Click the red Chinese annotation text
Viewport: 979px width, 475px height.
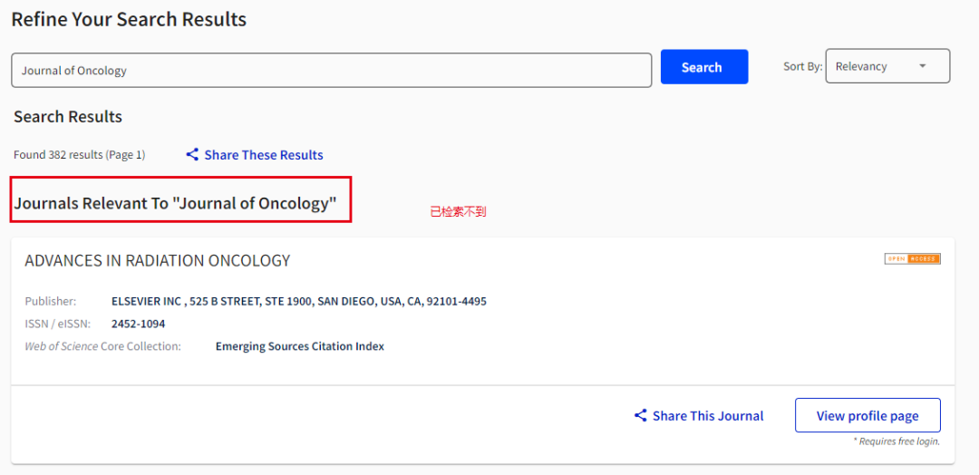(458, 212)
